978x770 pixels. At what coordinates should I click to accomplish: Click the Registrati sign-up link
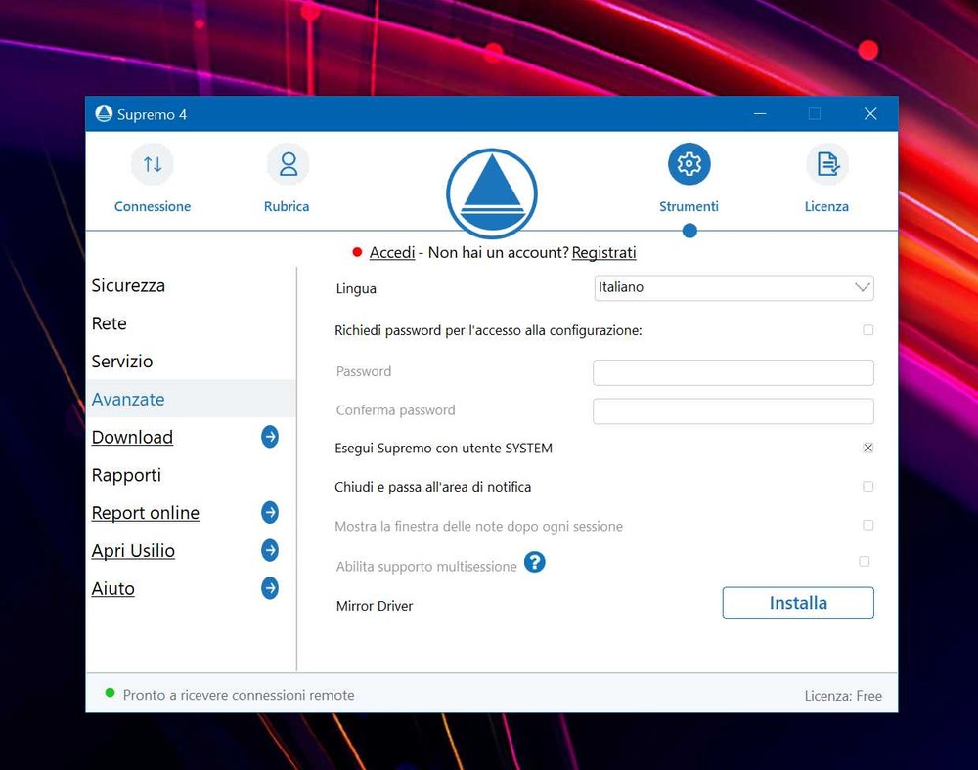click(603, 252)
